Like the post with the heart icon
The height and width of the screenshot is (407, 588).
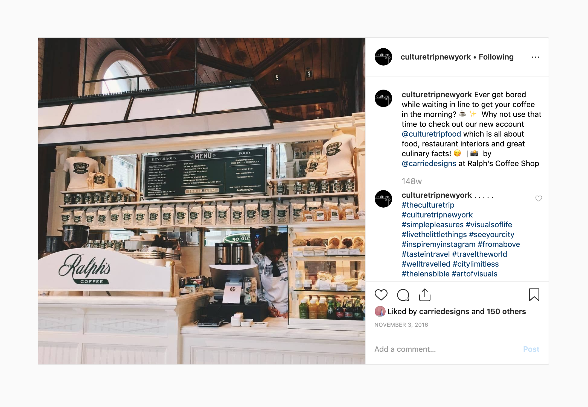pyautogui.click(x=381, y=295)
